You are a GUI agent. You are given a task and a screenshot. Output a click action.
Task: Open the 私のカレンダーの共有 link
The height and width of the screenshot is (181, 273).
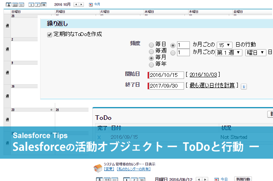pos(134,169)
